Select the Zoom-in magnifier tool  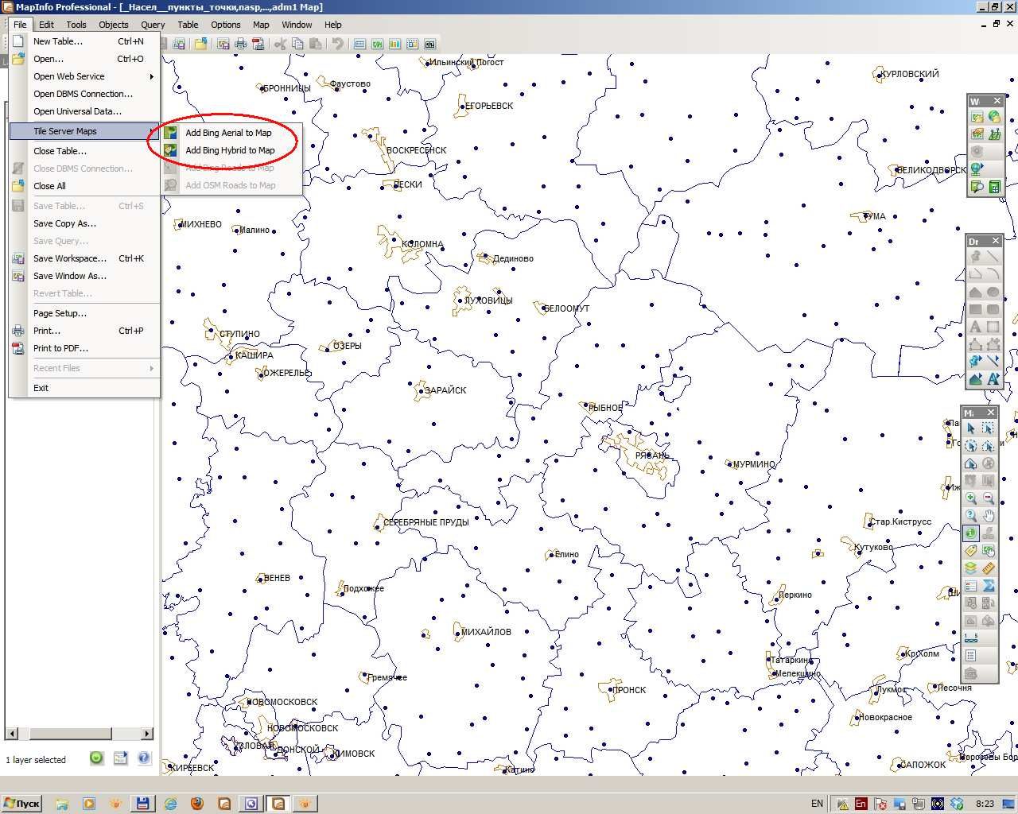[x=971, y=498]
